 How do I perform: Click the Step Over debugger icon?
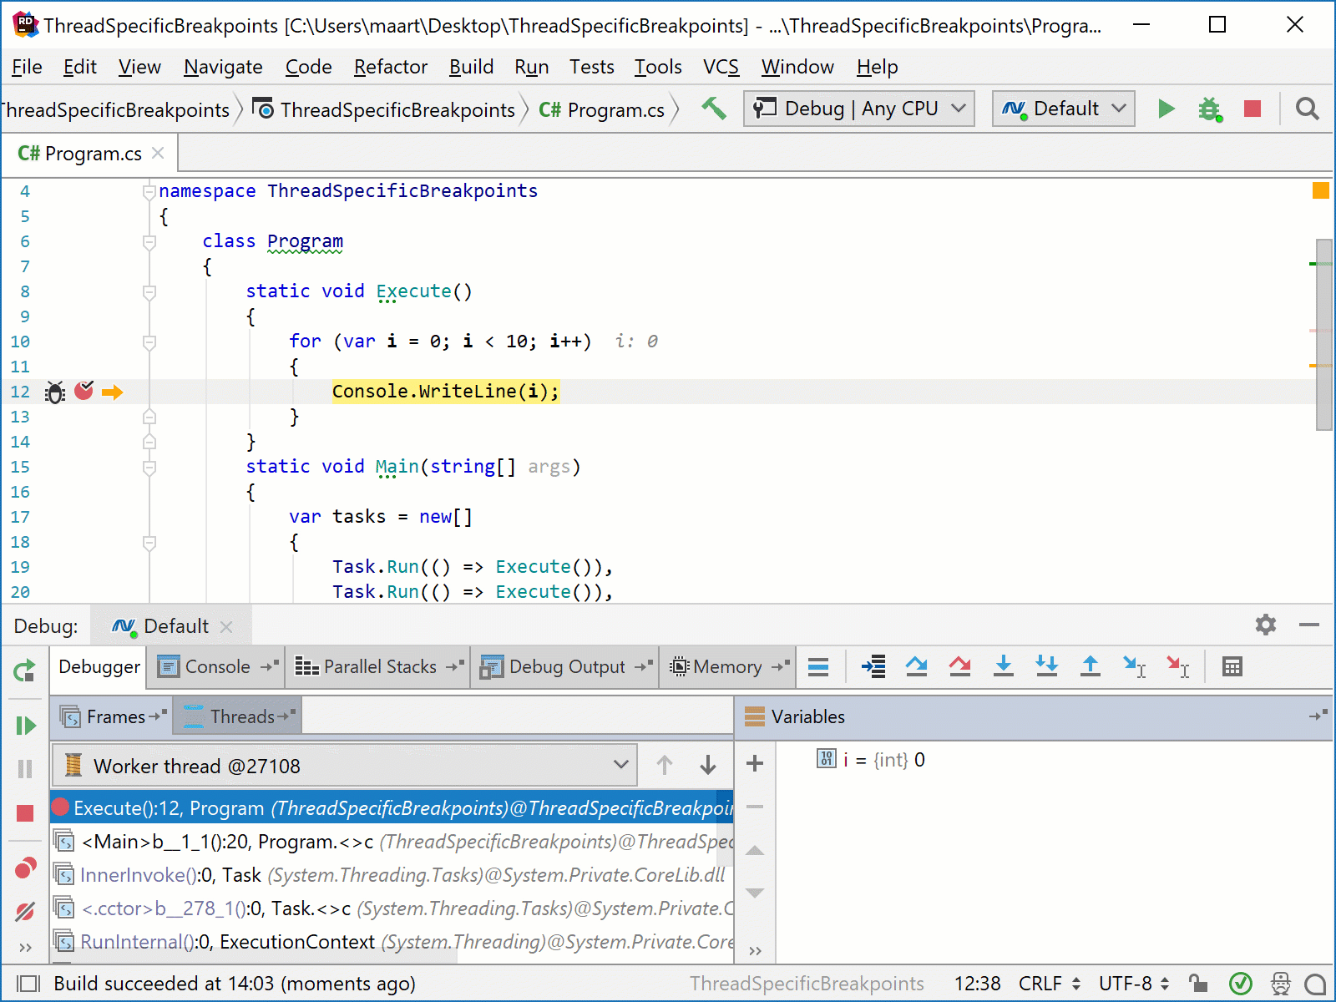click(x=916, y=666)
